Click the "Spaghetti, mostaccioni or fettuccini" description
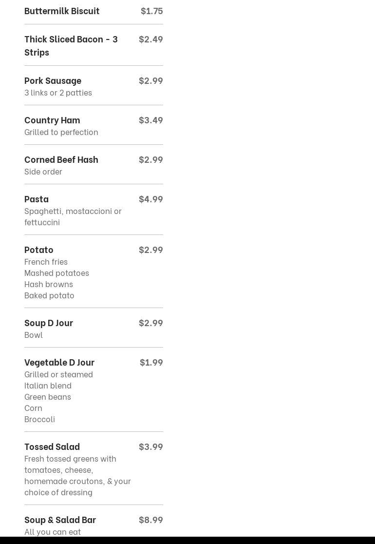375x544 pixels. 73,216
